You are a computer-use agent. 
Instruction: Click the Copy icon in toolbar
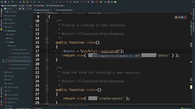click(x=24, y=2)
